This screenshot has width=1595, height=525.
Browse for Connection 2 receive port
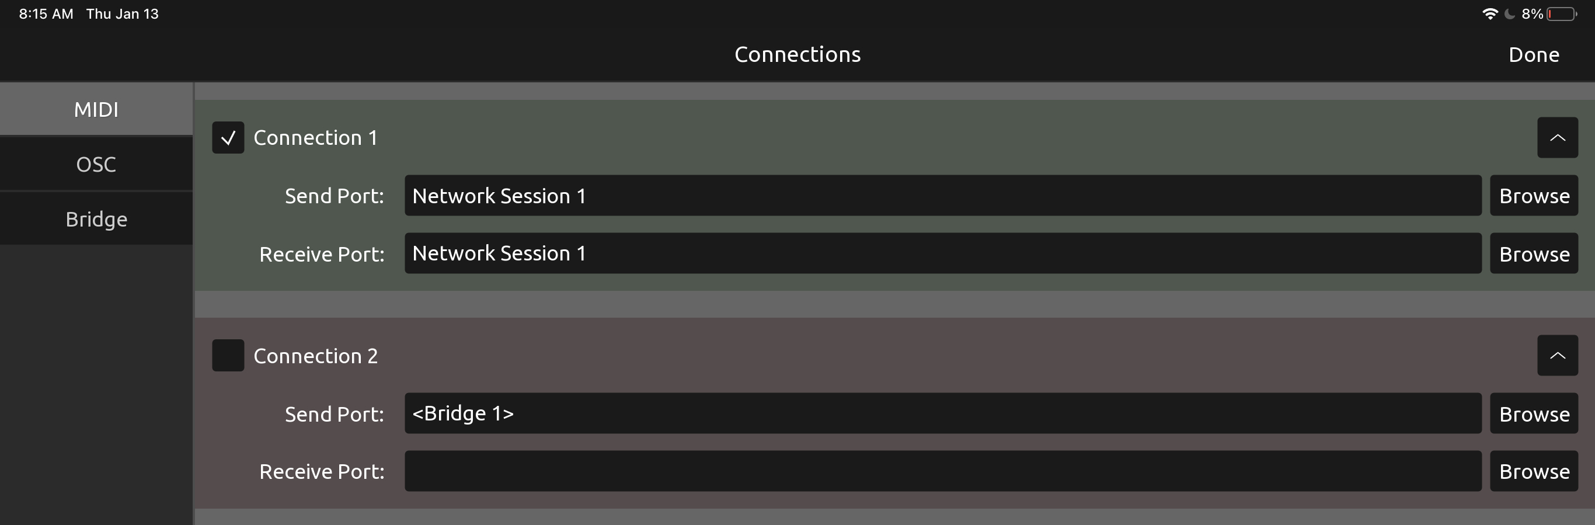point(1533,471)
